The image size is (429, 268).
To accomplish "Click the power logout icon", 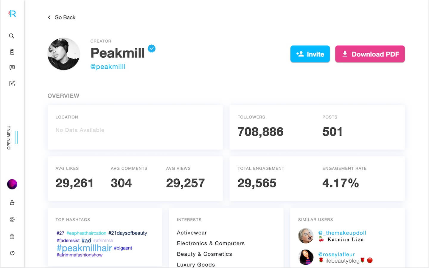I will [x=12, y=253].
